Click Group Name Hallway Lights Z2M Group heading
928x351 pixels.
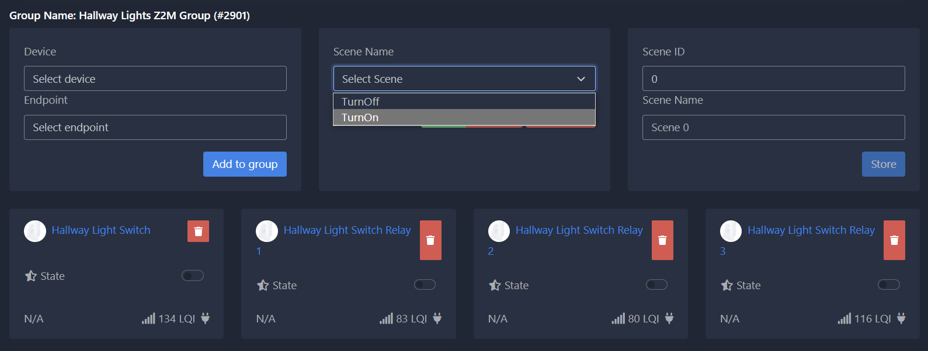130,16
